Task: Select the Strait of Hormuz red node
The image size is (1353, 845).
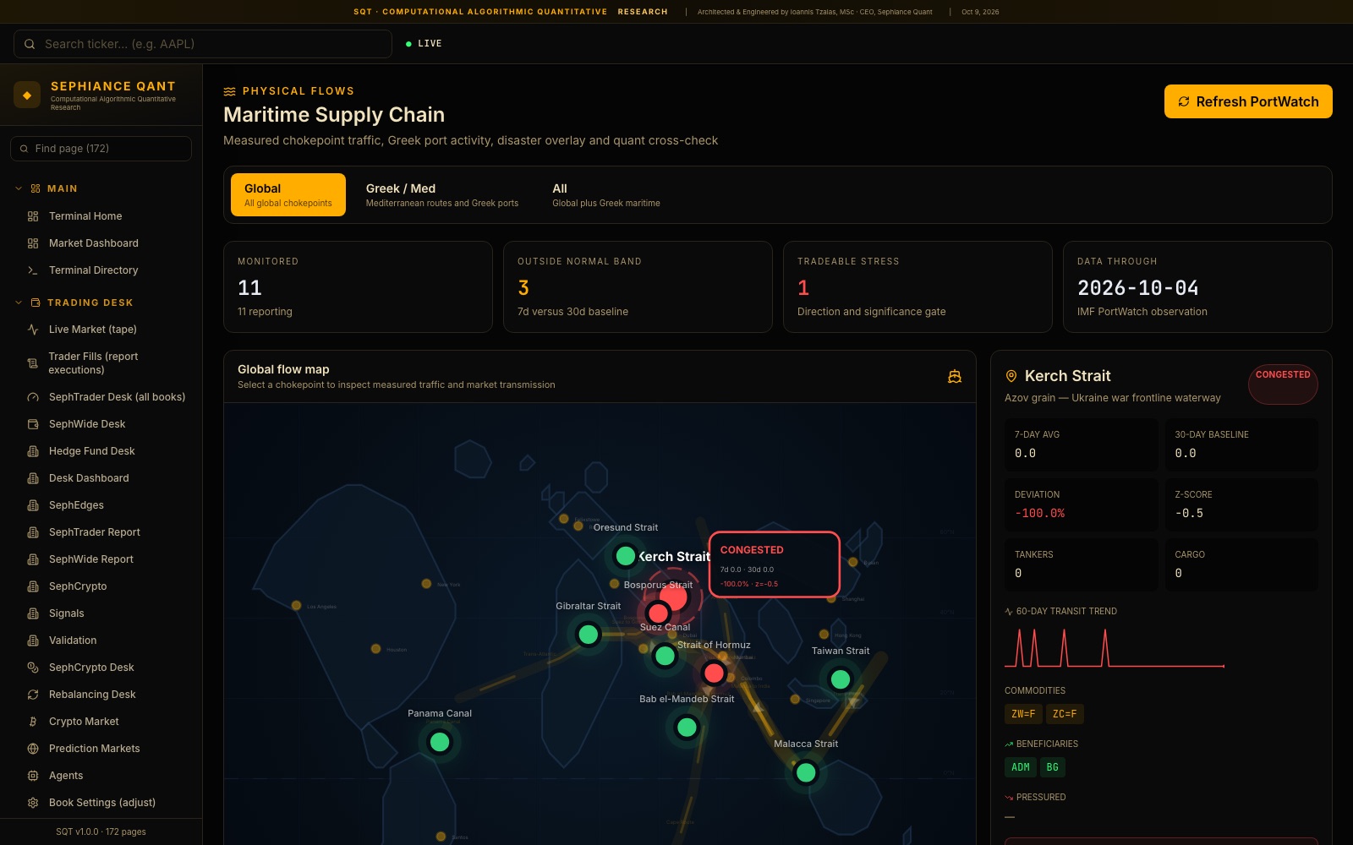Action: point(715,673)
